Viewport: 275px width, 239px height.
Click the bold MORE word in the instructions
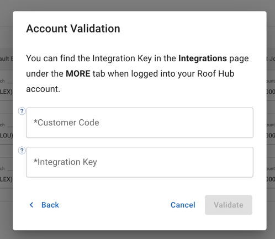tap(78, 73)
